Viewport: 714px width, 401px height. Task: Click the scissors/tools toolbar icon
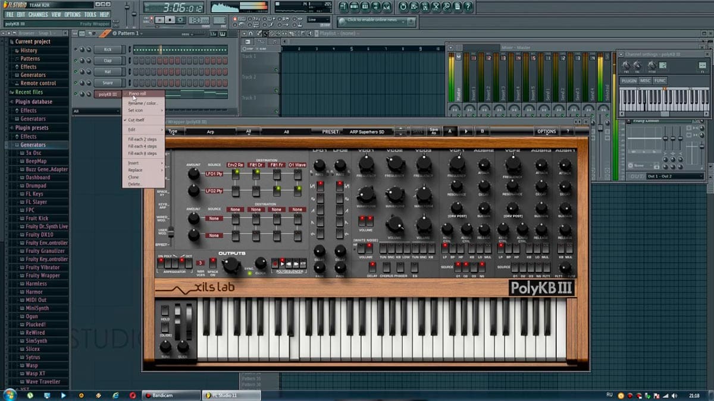pos(436,7)
